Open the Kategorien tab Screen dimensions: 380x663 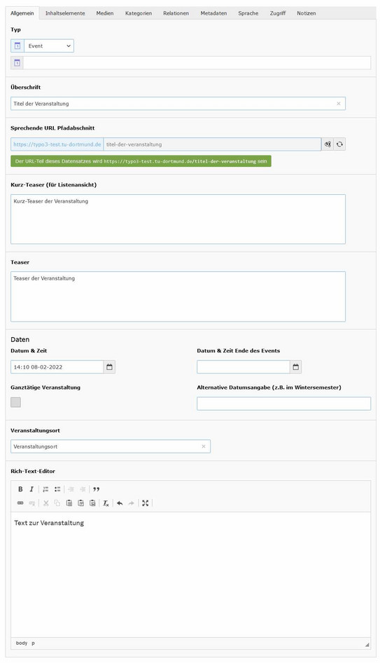click(139, 13)
